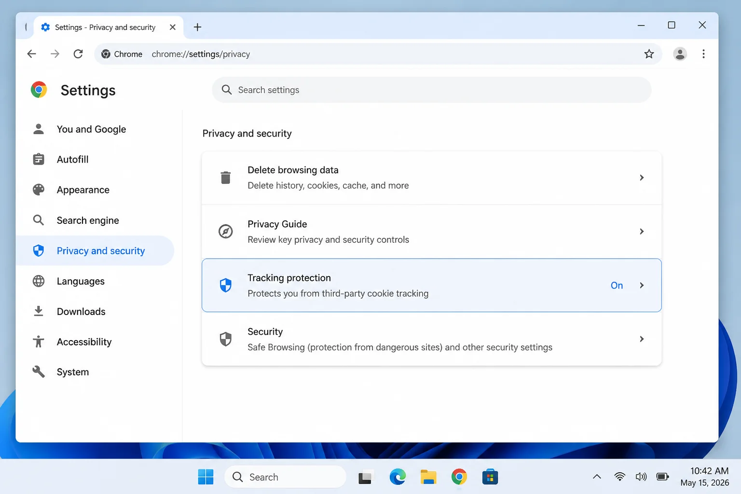Click the Downloads arrow icon
The height and width of the screenshot is (494, 741).
(x=39, y=311)
